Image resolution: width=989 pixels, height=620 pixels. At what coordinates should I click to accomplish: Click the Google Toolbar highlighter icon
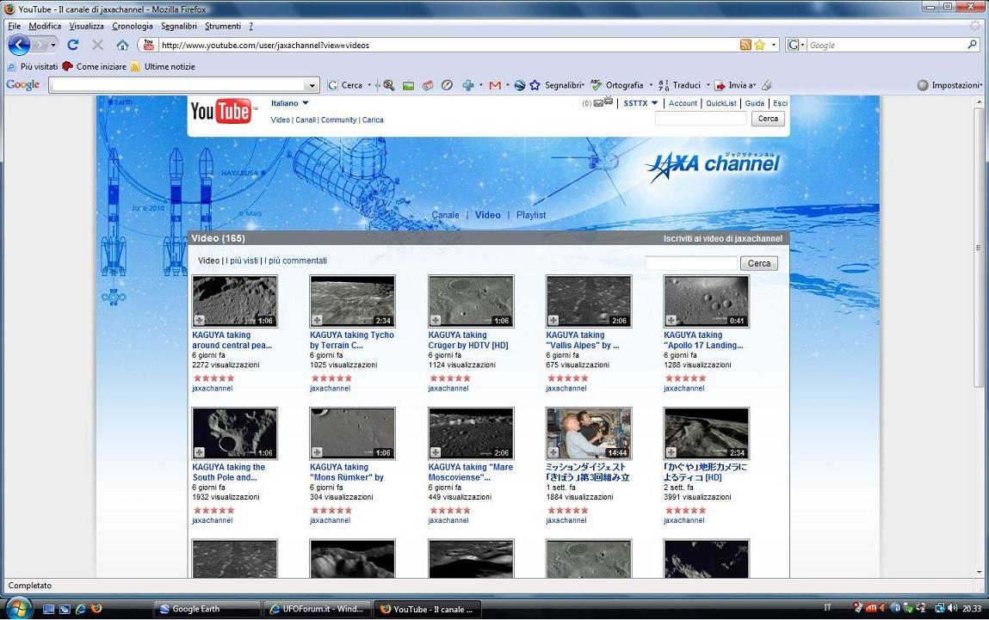tap(766, 85)
